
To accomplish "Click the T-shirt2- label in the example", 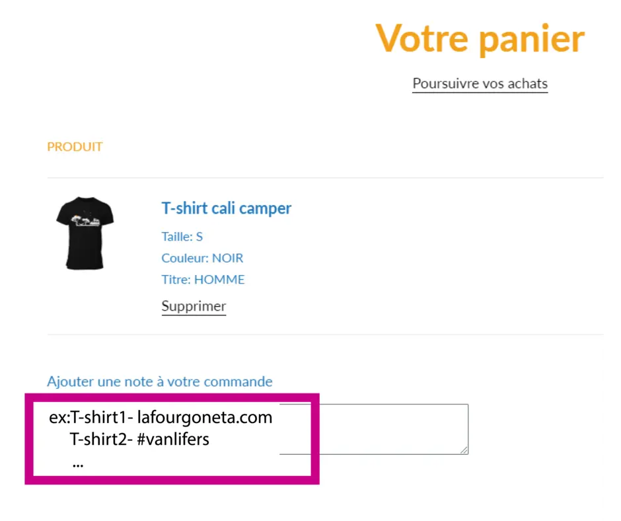I will (x=101, y=439).
